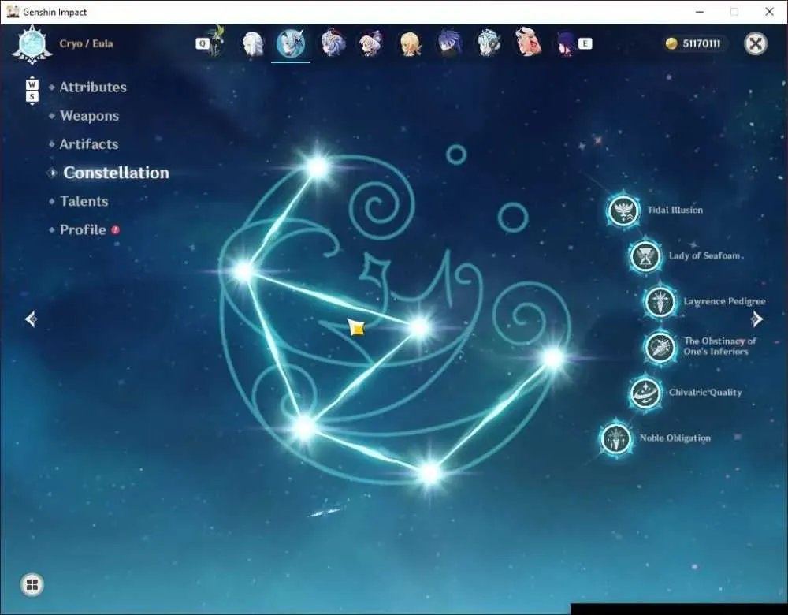The width and height of the screenshot is (788, 615).
Task: Open the Talents section
Action: click(x=84, y=202)
